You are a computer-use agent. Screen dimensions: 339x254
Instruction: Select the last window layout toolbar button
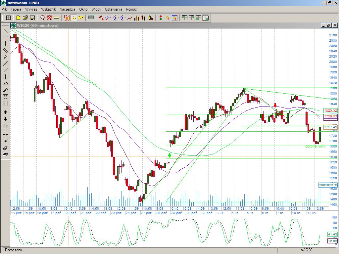[x=206, y=18]
